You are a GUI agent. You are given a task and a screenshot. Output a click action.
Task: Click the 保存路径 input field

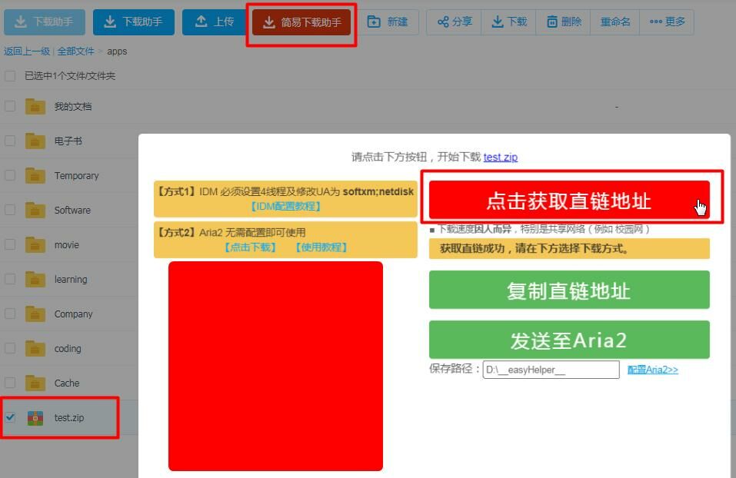551,370
